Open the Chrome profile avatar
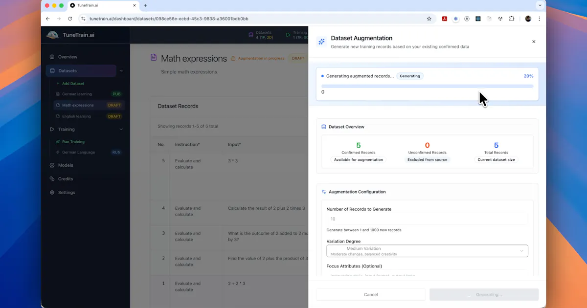The image size is (587, 308). coord(528,19)
